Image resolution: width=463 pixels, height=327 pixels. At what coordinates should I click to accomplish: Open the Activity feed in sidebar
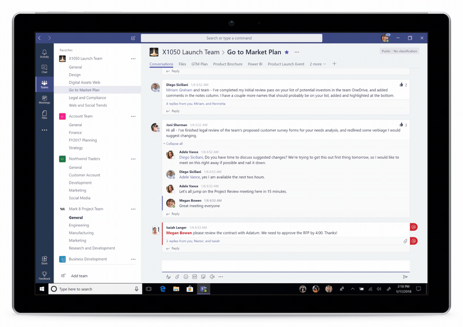click(44, 54)
